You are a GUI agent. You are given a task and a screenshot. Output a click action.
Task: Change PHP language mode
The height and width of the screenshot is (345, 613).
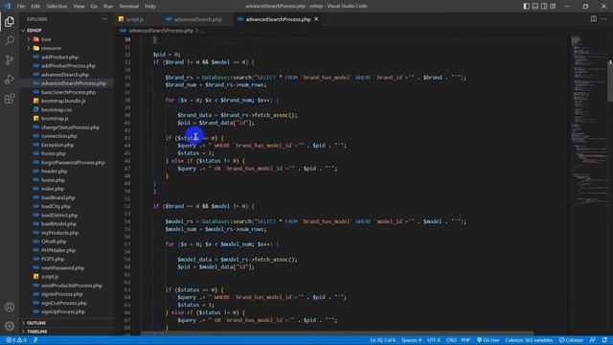(465, 340)
